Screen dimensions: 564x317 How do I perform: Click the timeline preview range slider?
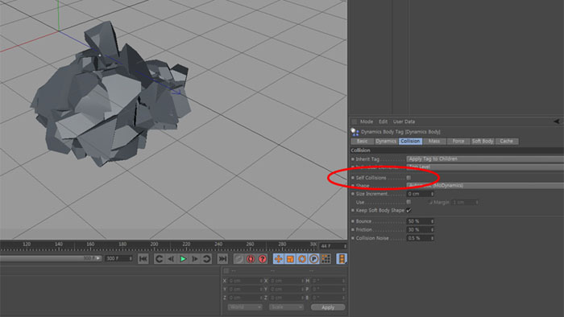[51, 258]
